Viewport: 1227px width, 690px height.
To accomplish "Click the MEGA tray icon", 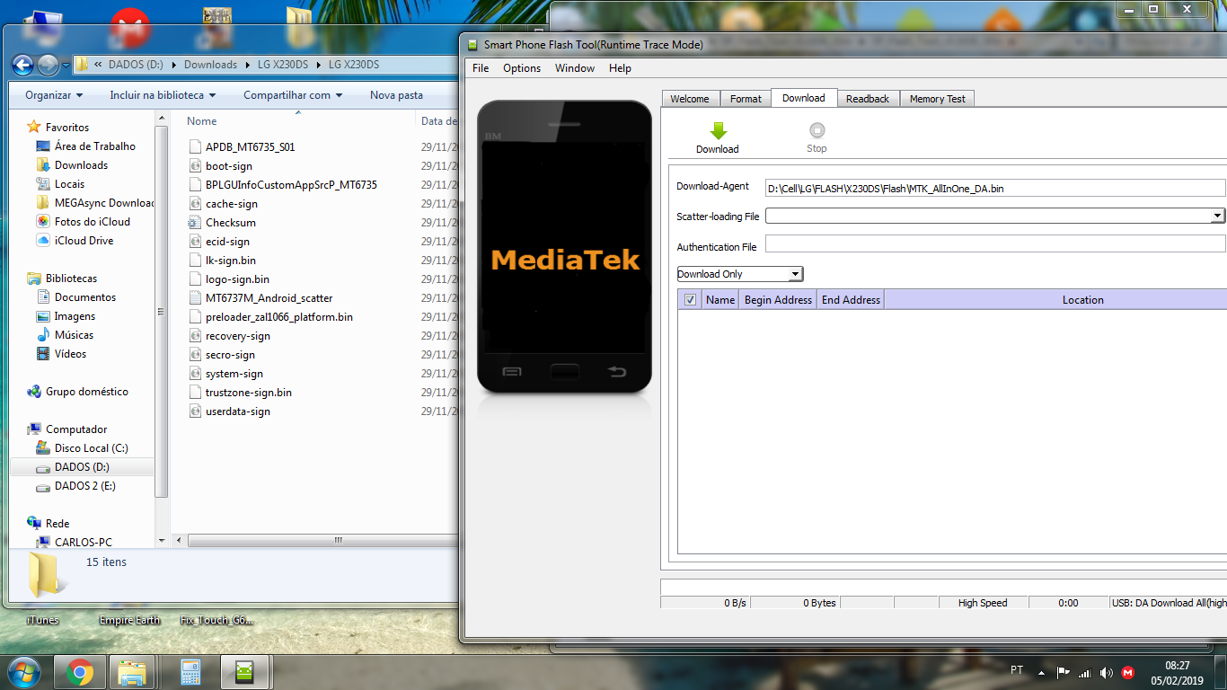I will [x=1127, y=672].
